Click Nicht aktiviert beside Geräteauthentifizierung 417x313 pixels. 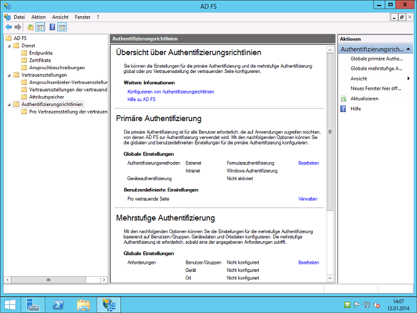pyautogui.click(x=240, y=178)
